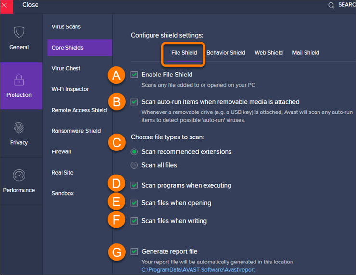This screenshot has width=356, height=275.
Task: Toggle Enable File Shield checkbox
Action: click(134, 75)
